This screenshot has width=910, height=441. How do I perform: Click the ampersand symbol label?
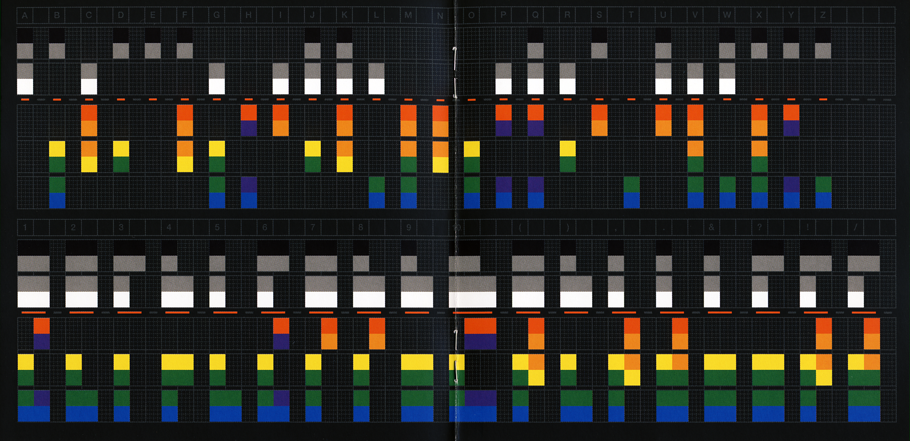point(711,227)
